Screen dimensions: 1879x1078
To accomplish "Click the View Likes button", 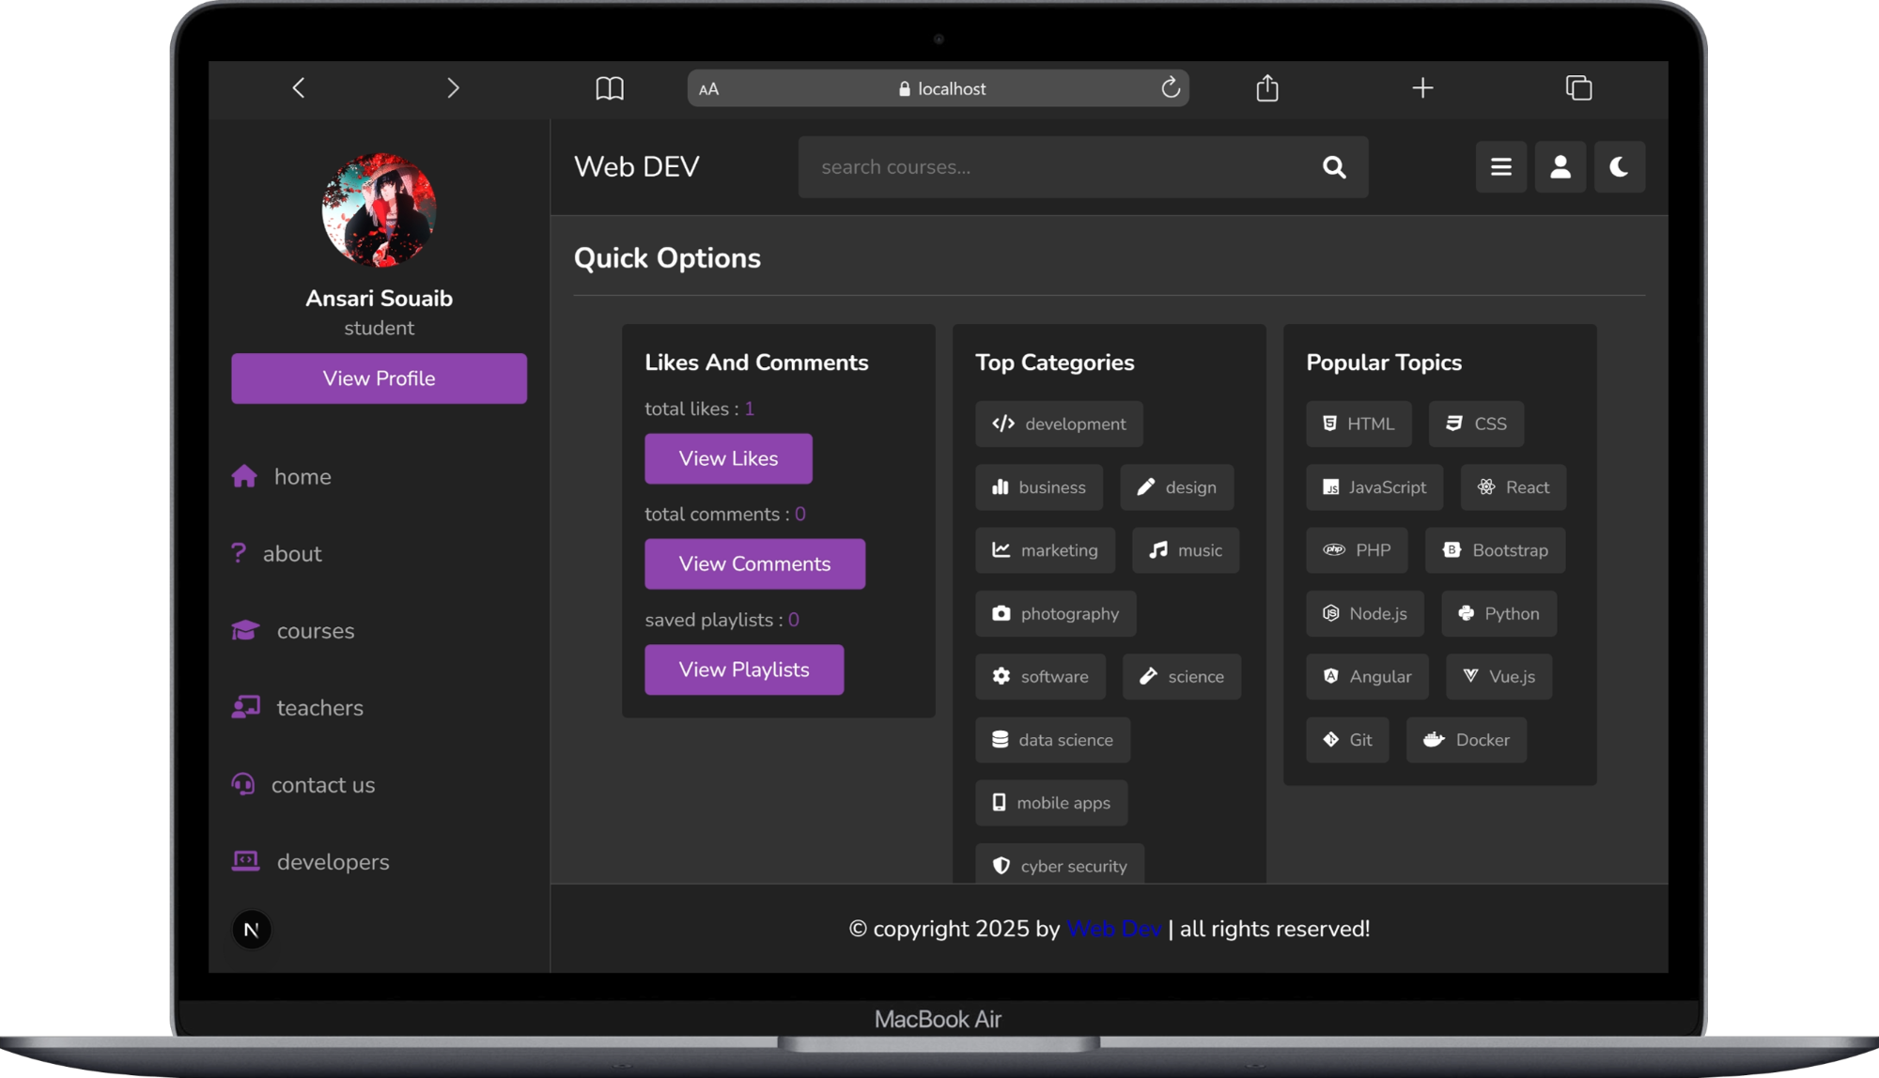I will coord(728,458).
